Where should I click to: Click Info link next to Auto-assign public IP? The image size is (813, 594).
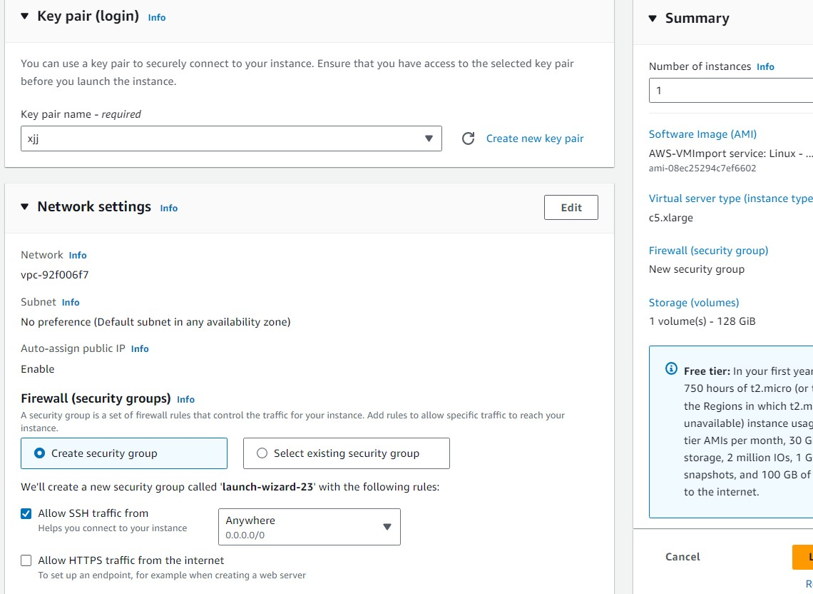coord(140,349)
